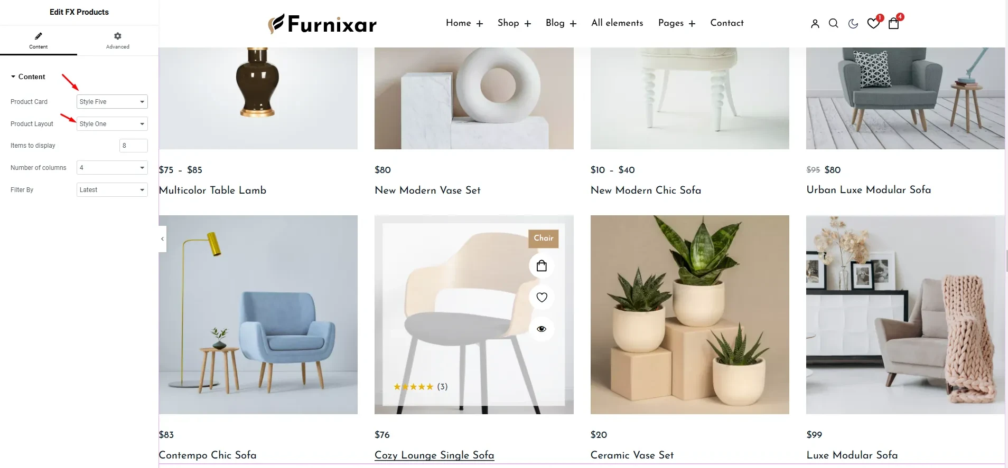Quick view eye icon on chair
This screenshot has width=1008, height=468.
coord(542,329)
